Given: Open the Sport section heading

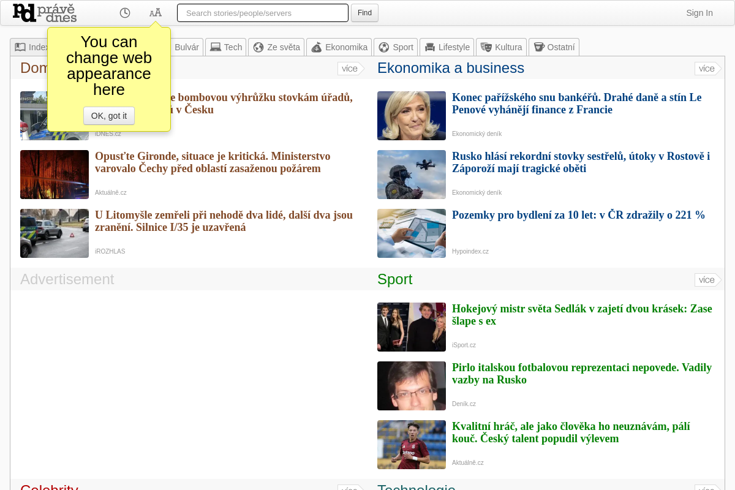Looking at the screenshot, I should (395, 279).
